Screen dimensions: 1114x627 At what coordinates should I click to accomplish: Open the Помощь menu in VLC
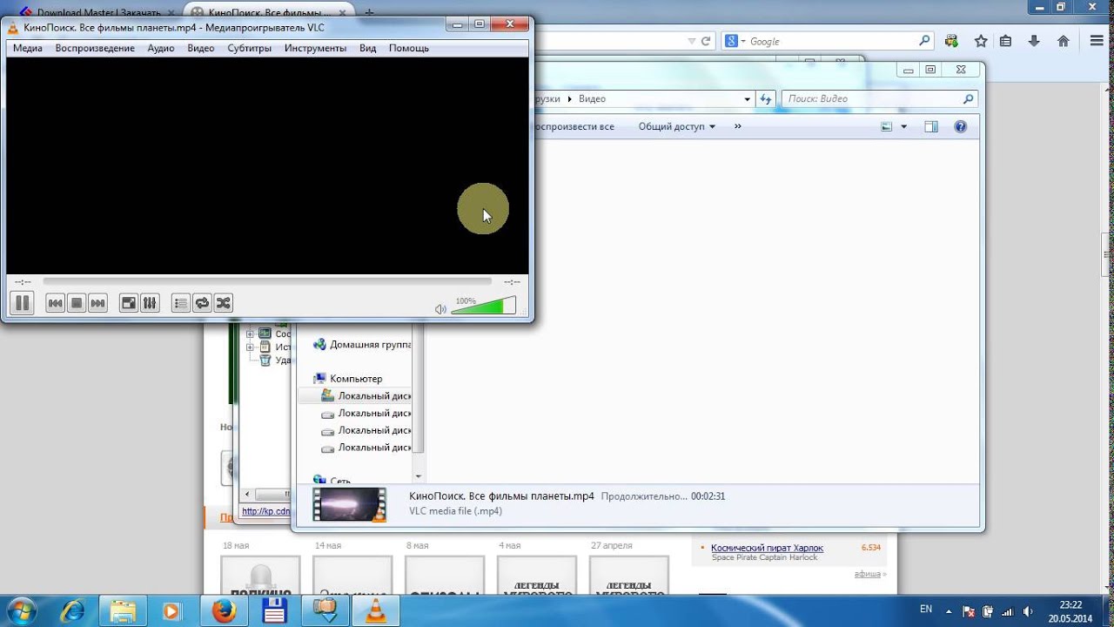(409, 48)
